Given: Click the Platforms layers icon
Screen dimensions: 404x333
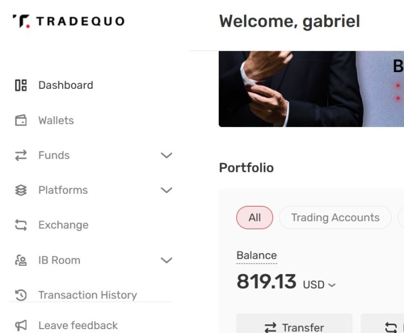Looking at the screenshot, I should pos(21,190).
